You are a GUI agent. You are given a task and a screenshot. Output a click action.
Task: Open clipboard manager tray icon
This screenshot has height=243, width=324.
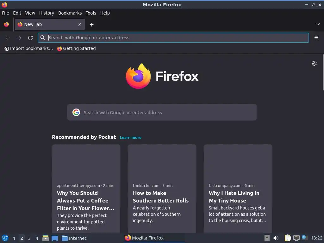click(288, 238)
